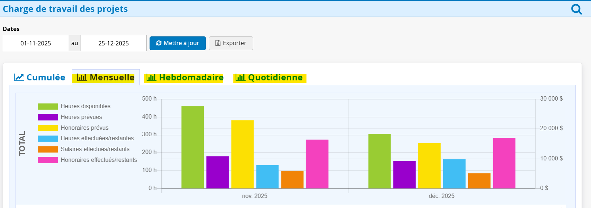Toggle Heures prévues purple legend swatch

coord(48,117)
